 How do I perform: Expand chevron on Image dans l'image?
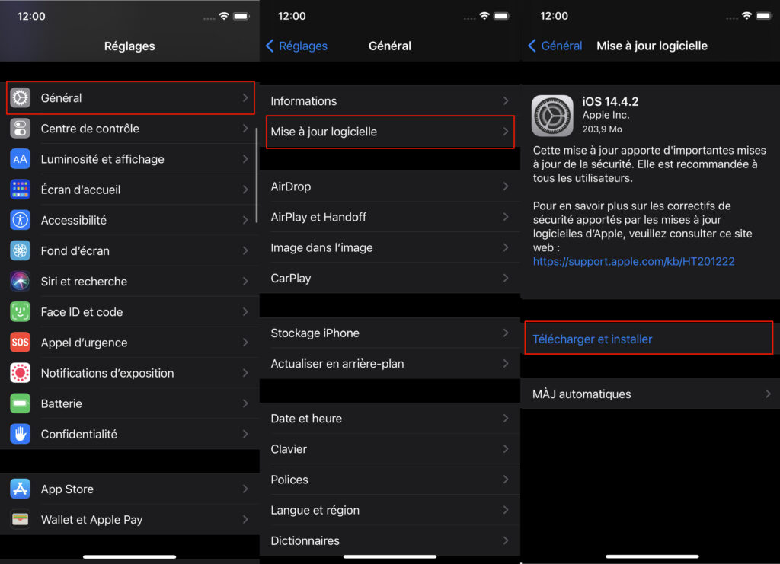[x=506, y=247]
